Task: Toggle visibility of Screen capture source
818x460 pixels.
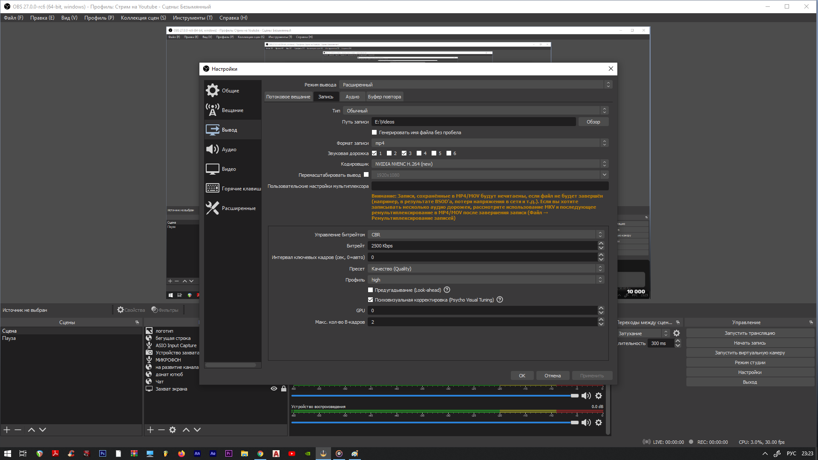Action: (x=274, y=389)
